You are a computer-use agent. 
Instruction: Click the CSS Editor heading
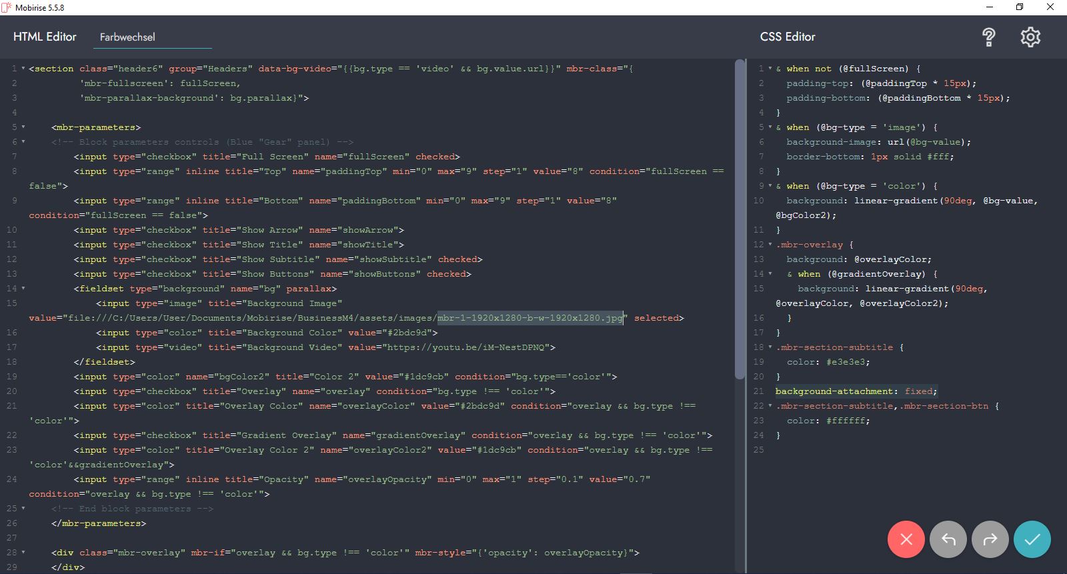point(788,37)
